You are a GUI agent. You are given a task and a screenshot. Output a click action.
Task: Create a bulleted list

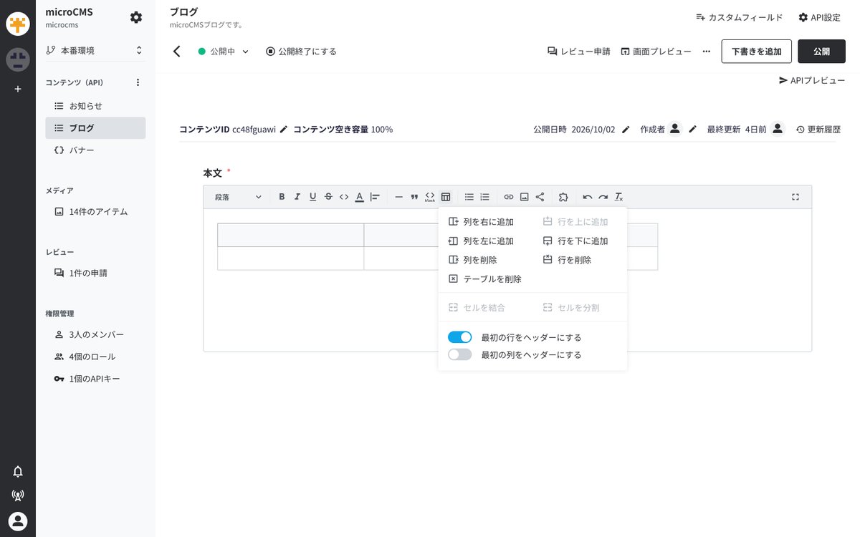469,197
